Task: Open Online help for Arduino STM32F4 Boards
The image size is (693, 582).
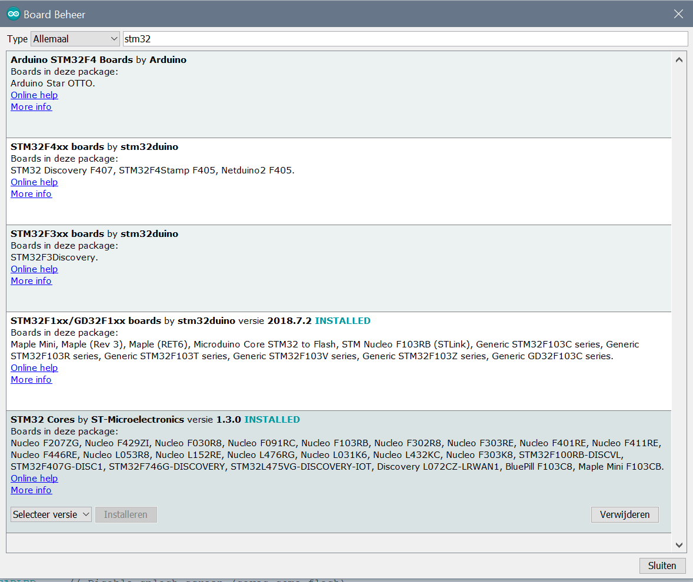Action: point(34,95)
